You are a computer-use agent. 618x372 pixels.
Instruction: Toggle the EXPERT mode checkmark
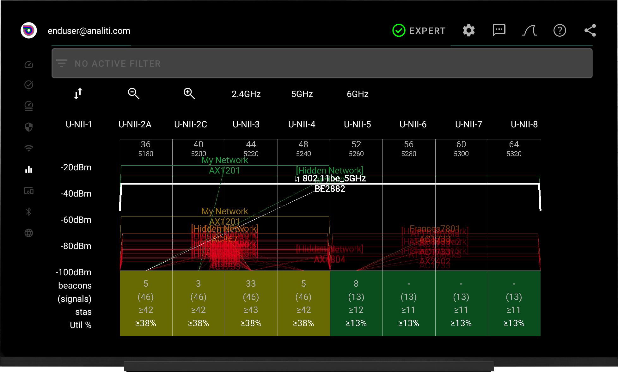(x=399, y=31)
